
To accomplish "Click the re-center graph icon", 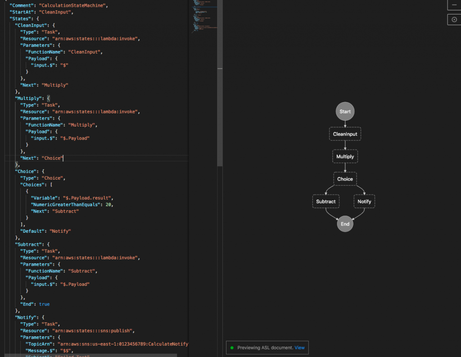I will click(x=454, y=19).
